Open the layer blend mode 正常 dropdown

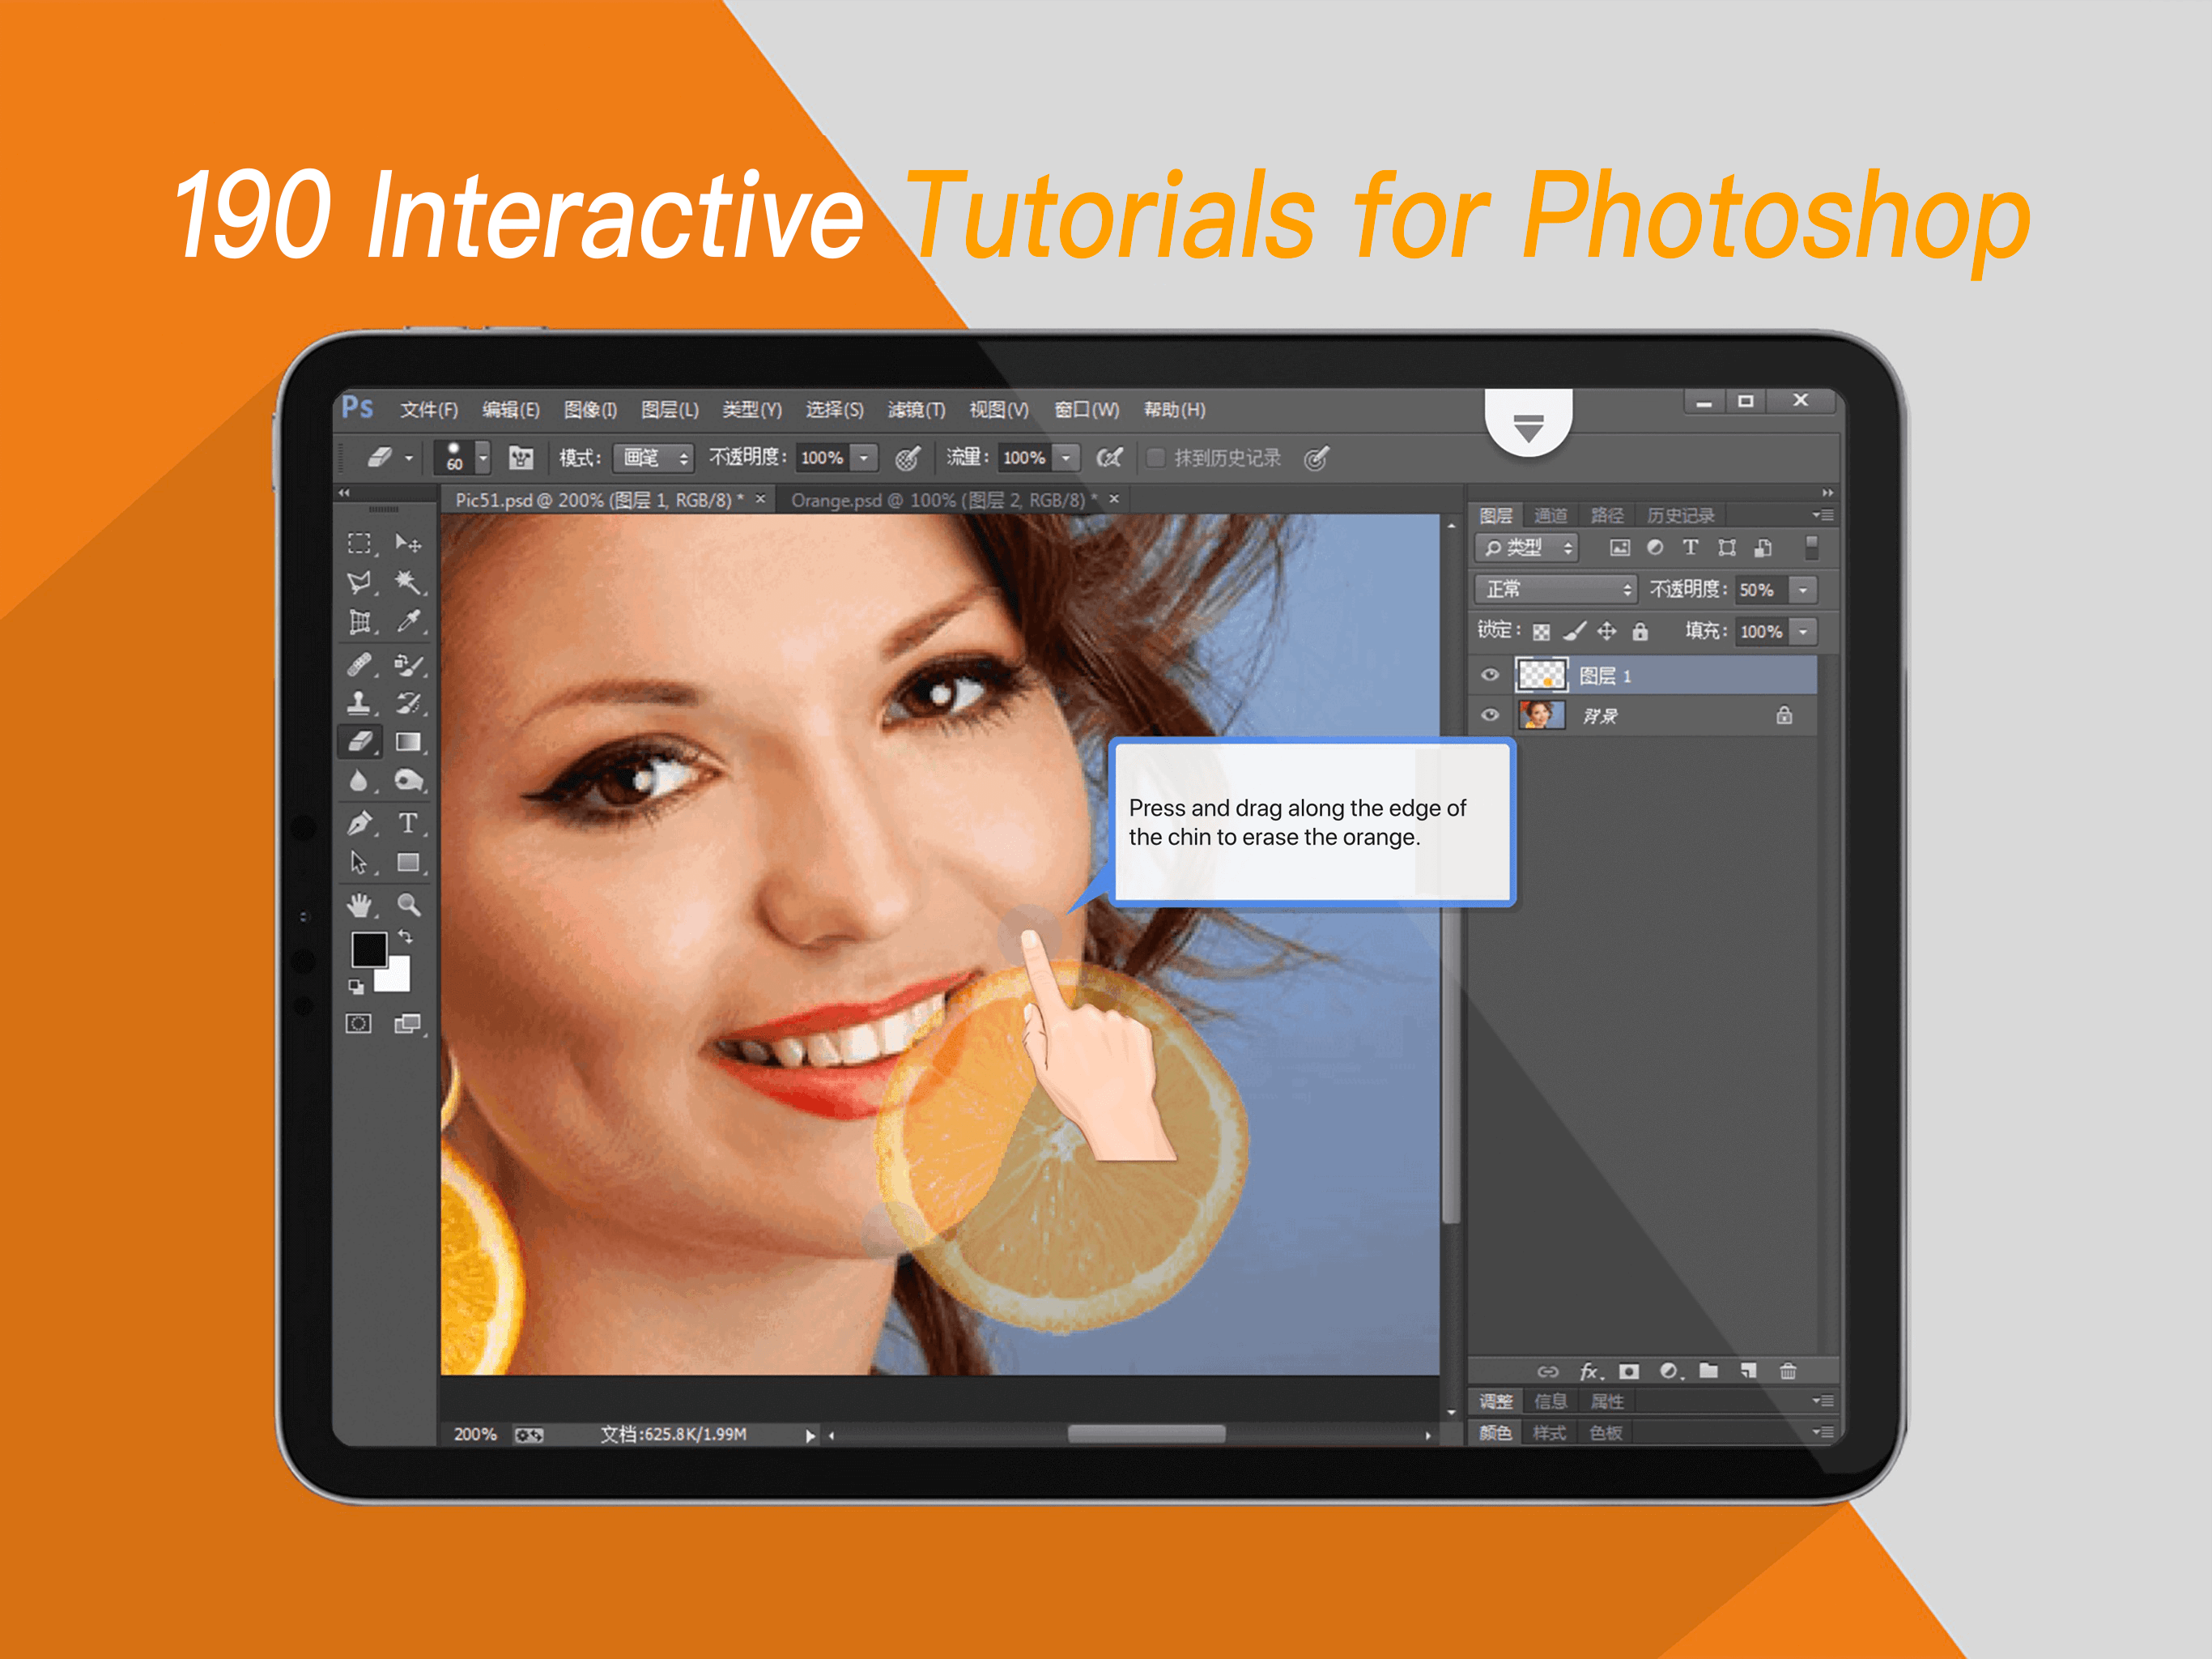[x=1556, y=590]
